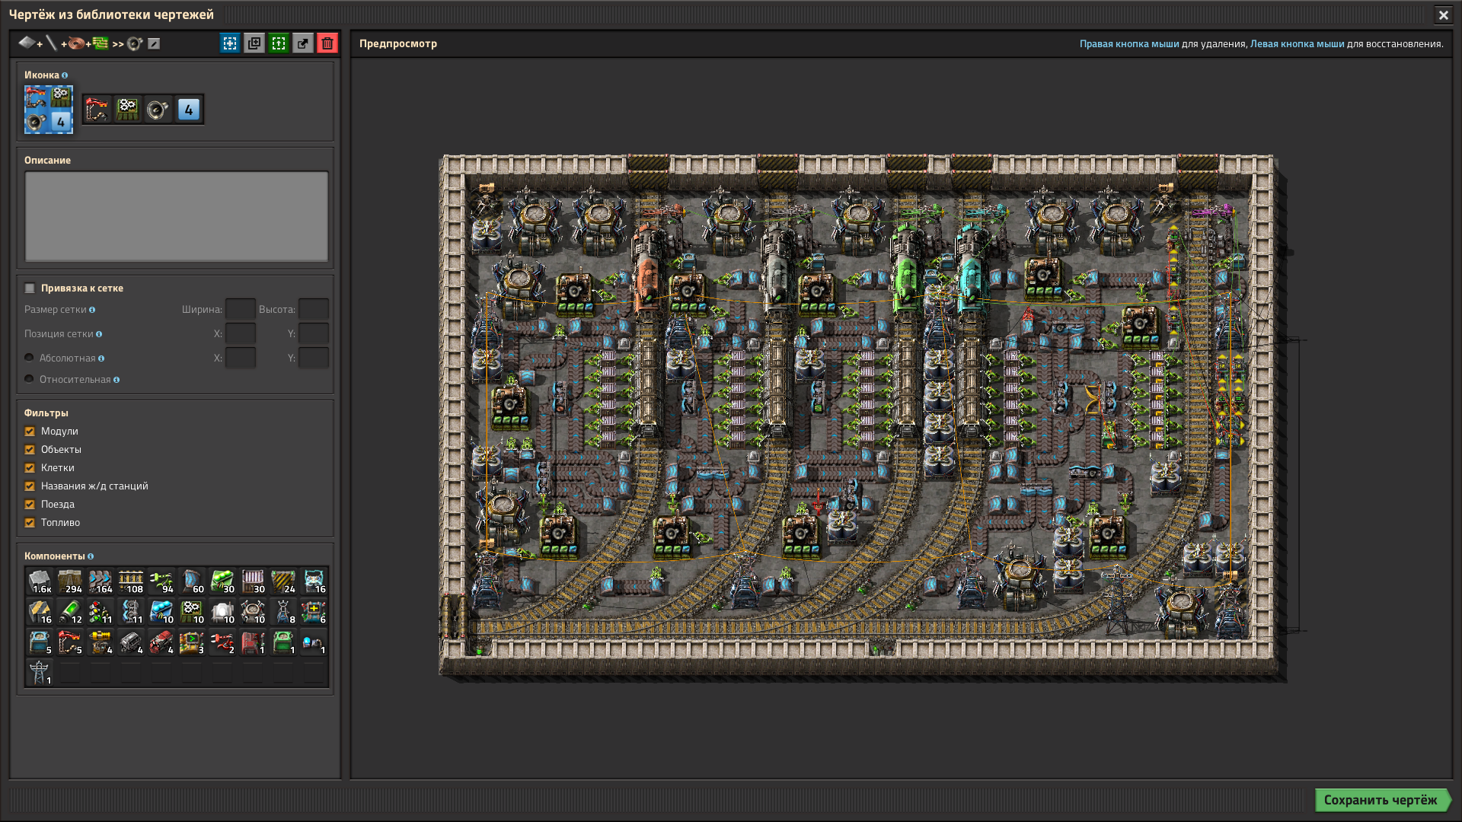Click the info icon next to Компоненты
Viewport: 1462px width, 822px height.
tap(91, 556)
